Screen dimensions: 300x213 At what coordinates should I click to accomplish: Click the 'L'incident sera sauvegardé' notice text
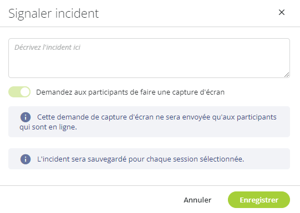click(x=141, y=159)
